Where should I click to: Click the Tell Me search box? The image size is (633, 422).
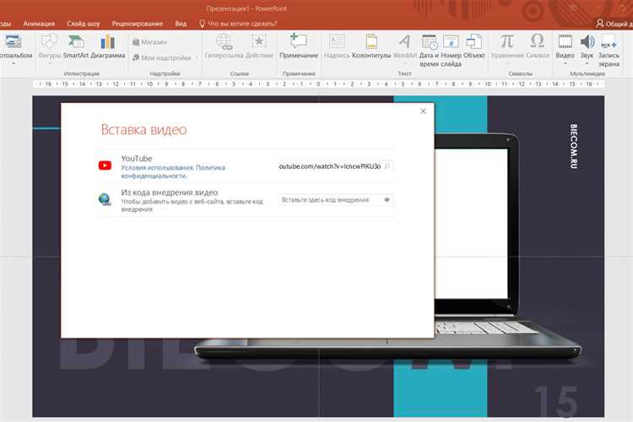point(239,24)
